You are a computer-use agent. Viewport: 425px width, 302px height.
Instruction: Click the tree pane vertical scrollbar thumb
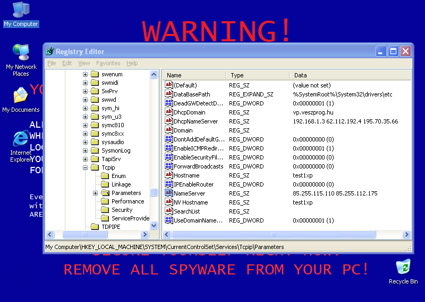[154, 192]
